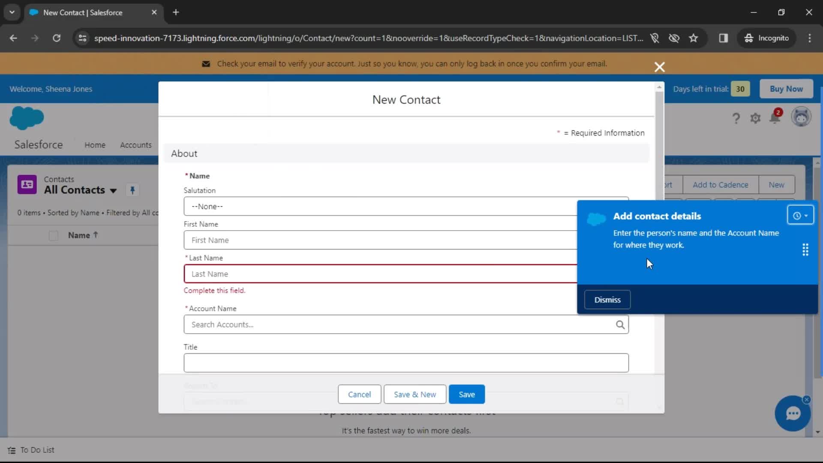The image size is (823, 463).
Task: Open the tab search dropdown arrow
Action: (x=12, y=12)
